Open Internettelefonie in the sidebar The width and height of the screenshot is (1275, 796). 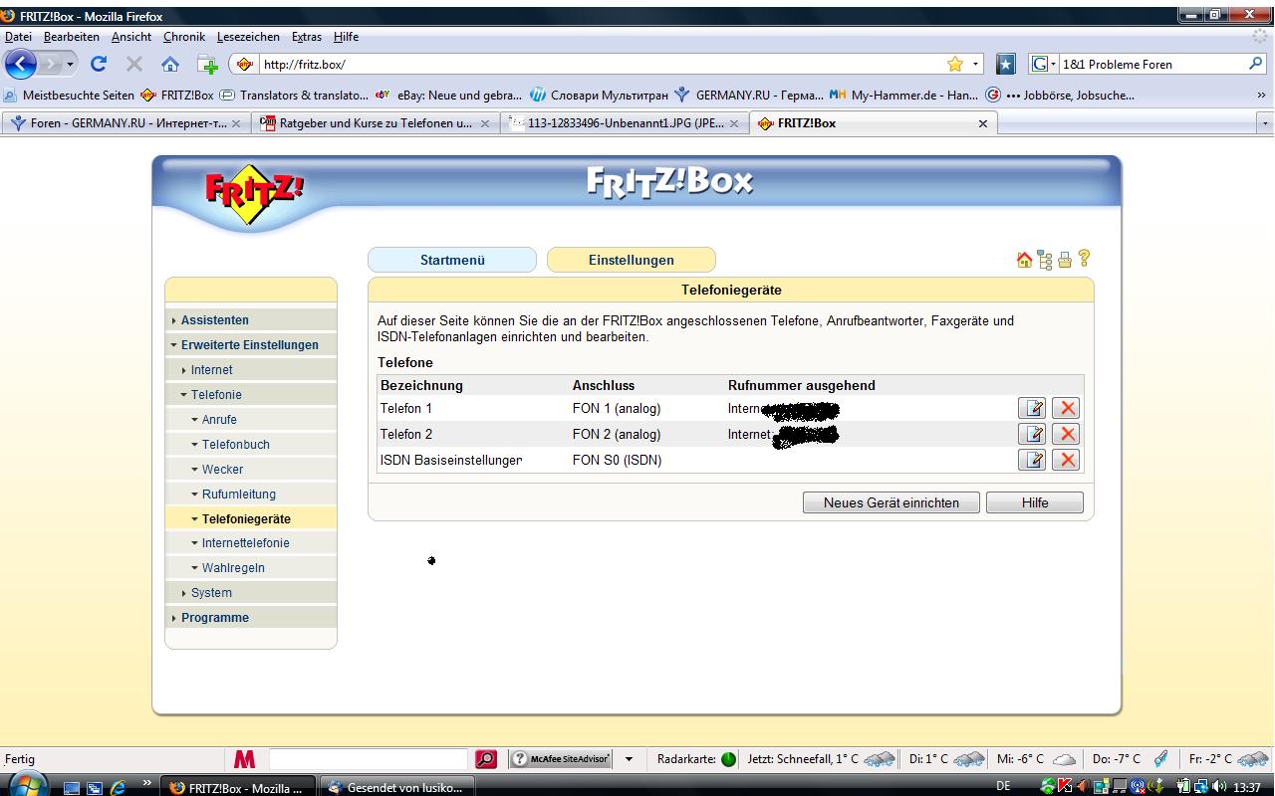[245, 543]
